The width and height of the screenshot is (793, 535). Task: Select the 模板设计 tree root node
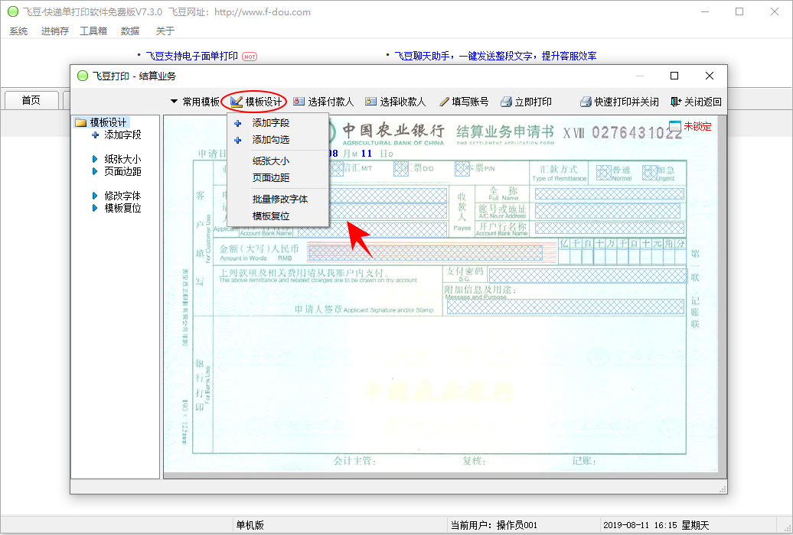pyautogui.click(x=108, y=122)
